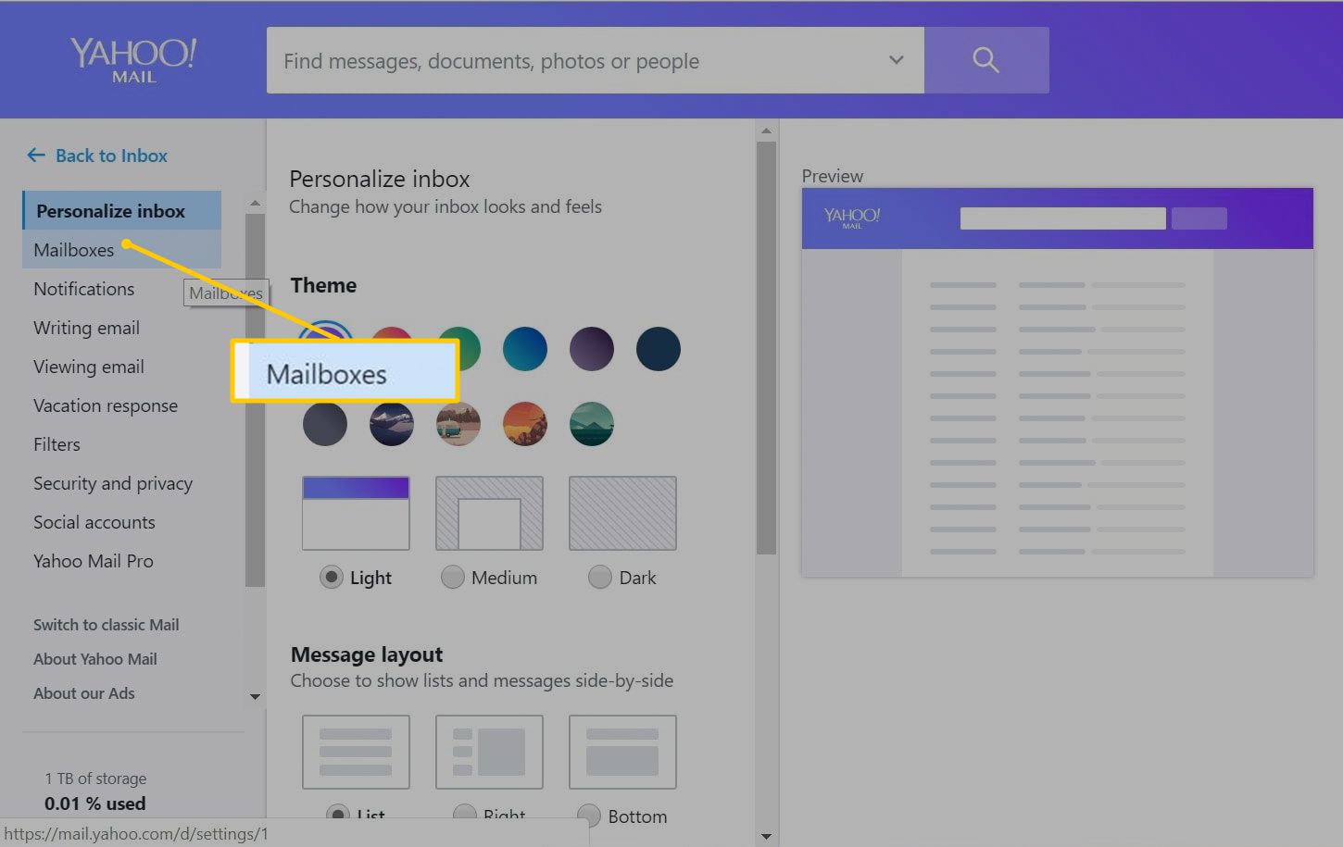
Task: Switch to classic Mail link
Action: [107, 625]
